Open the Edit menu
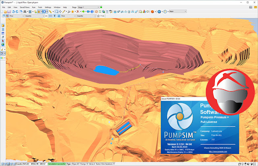This screenshot has height=166, width=258. point(9,7)
